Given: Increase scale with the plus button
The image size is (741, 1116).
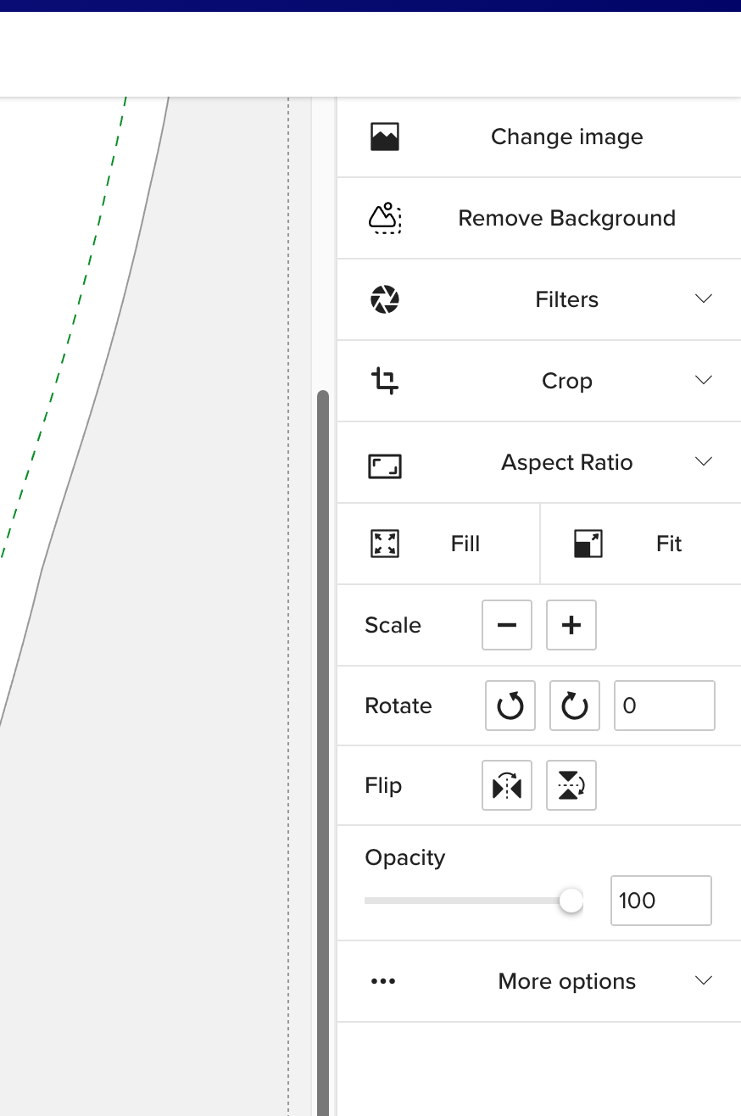Looking at the screenshot, I should 571,625.
